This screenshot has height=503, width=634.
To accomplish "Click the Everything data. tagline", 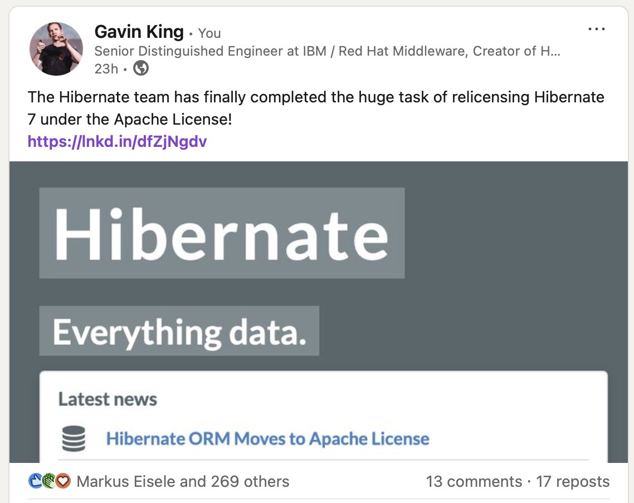I will click(x=179, y=332).
